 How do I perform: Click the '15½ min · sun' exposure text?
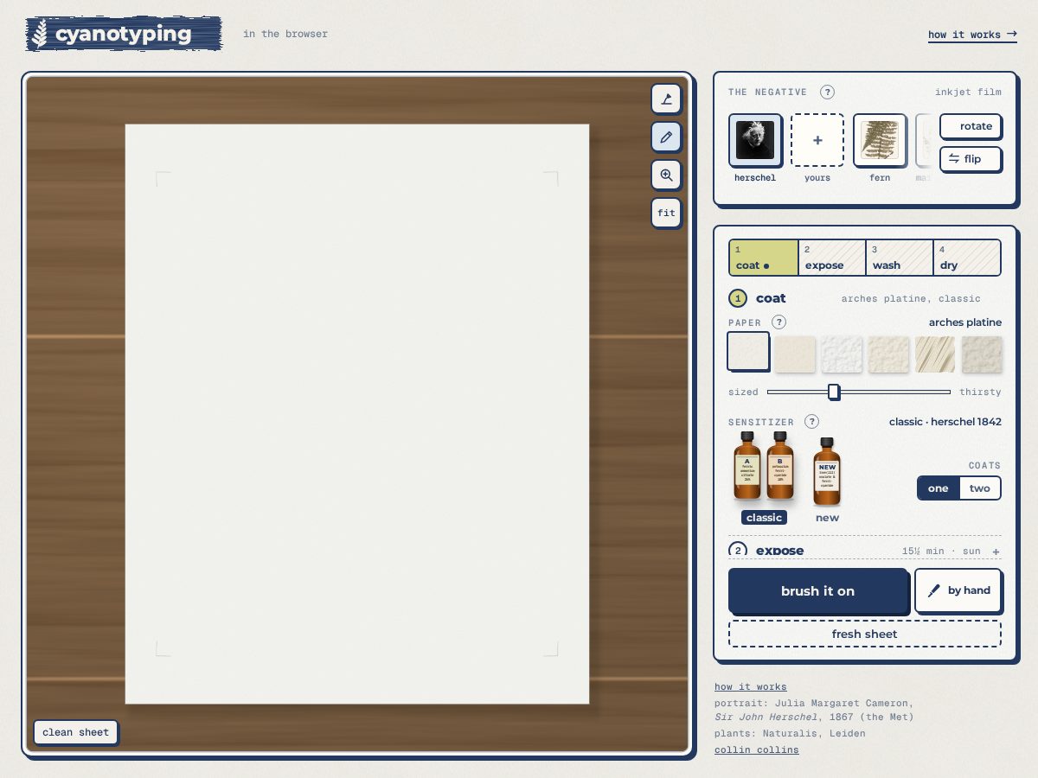942,552
